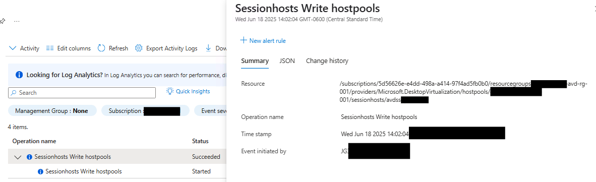This screenshot has width=596, height=182.
Task: Click the Management Group None filter pill
Action: click(x=52, y=111)
